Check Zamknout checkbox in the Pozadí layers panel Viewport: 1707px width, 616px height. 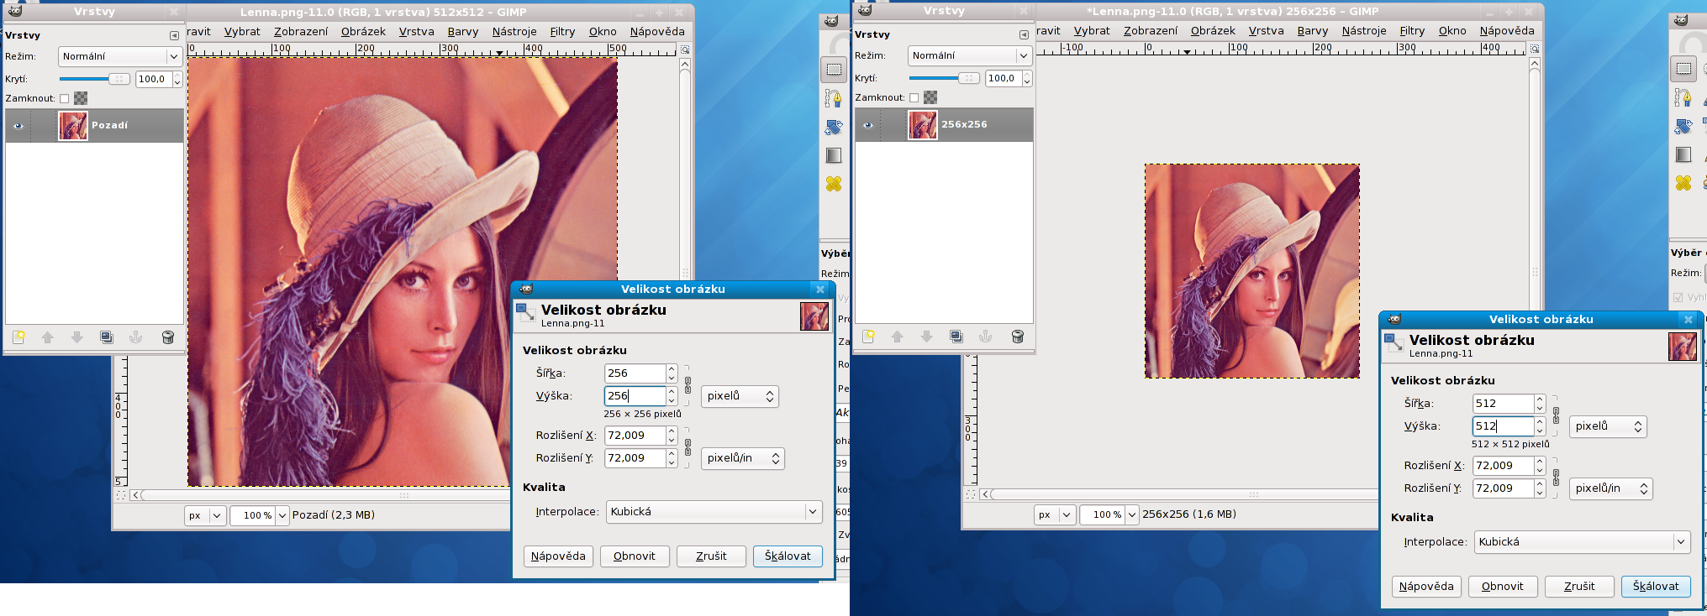tap(65, 98)
